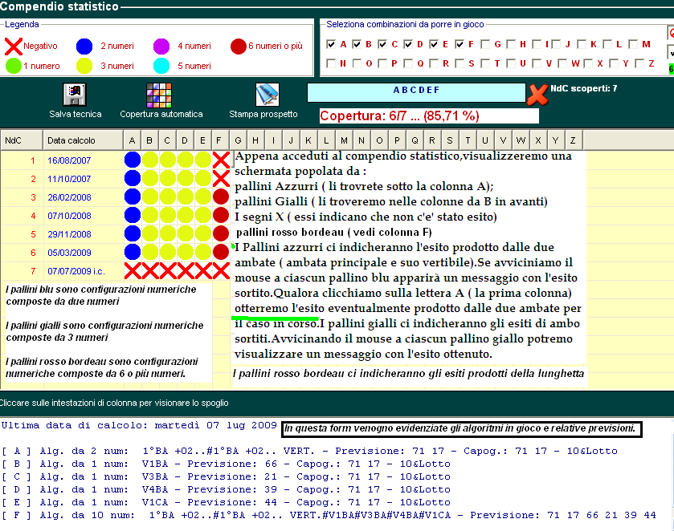Click the yellow dot in row 6, column E
This screenshot has width=674, height=531.
click(x=203, y=252)
